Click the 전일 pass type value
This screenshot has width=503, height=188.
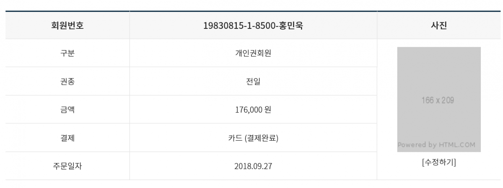pyautogui.click(x=253, y=82)
